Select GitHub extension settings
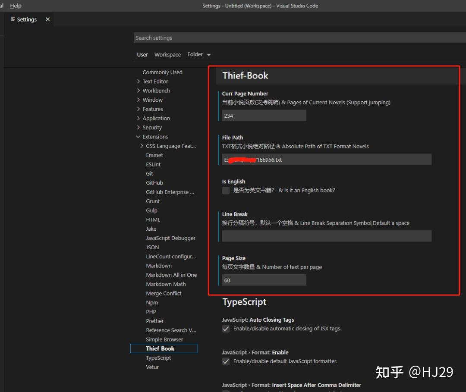 [x=154, y=183]
